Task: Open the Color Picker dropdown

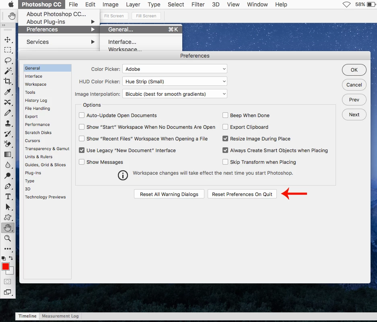Action: (175, 69)
